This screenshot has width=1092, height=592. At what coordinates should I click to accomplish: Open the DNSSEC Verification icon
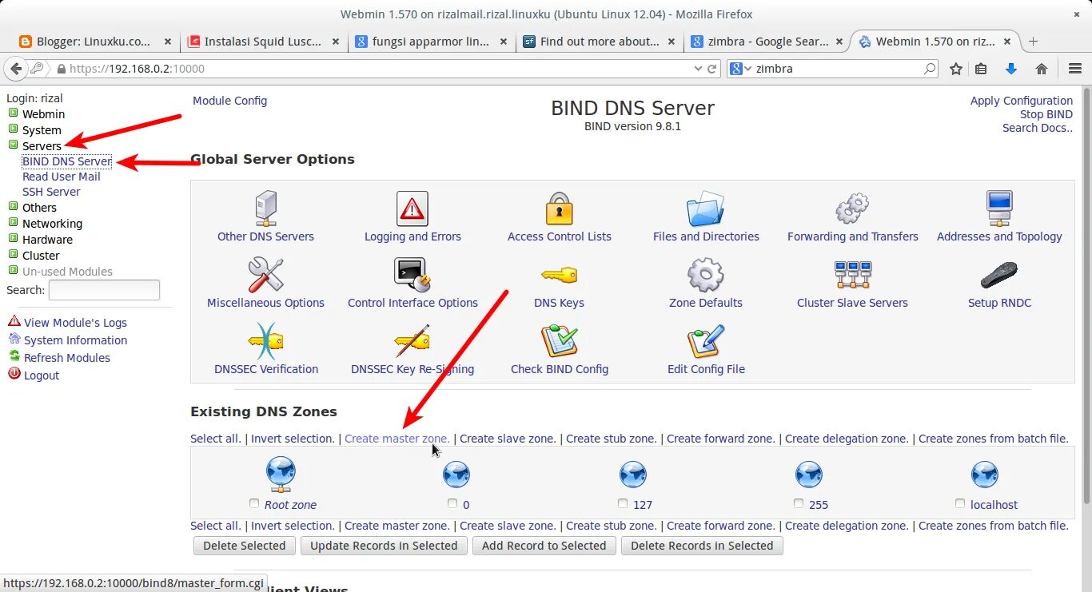click(265, 341)
